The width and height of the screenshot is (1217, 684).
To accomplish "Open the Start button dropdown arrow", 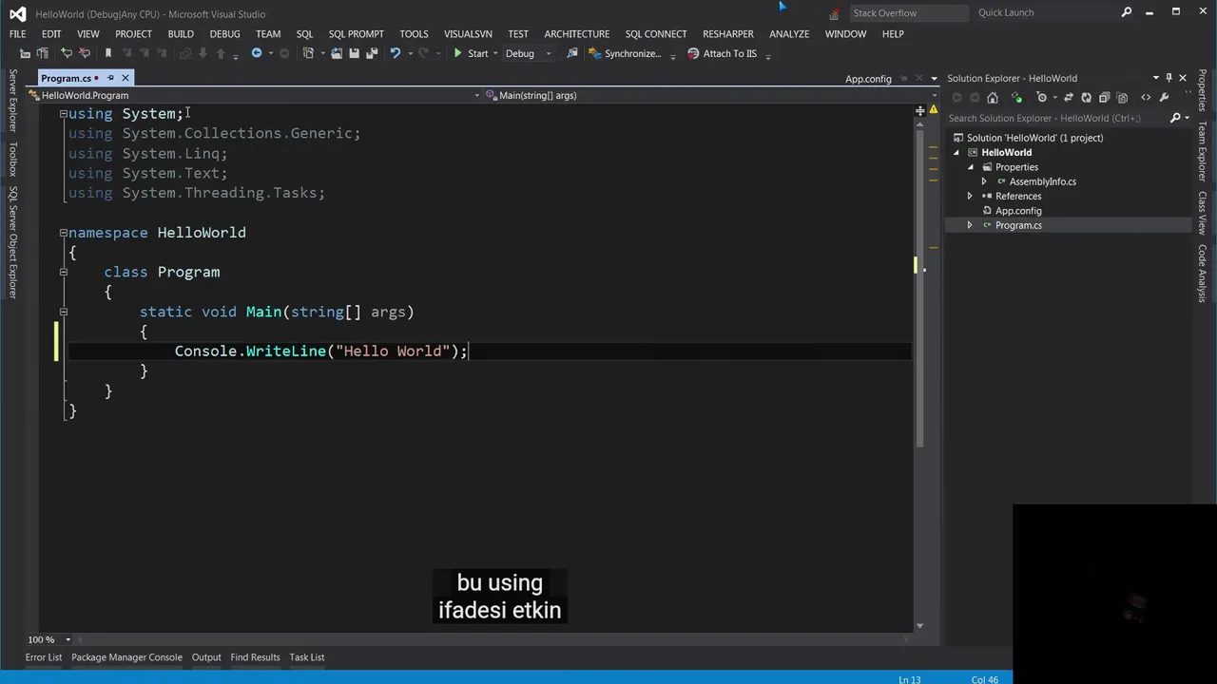I will (495, 53).
